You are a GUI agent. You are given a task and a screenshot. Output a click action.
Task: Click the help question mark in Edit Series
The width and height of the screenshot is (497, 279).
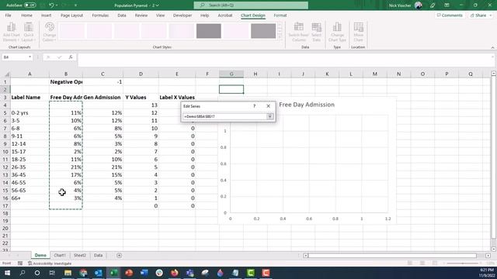[x=254, y=106]
